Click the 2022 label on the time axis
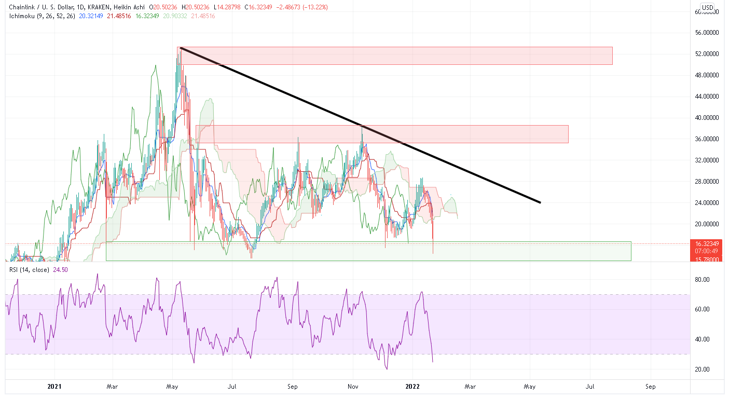Screen dimensions: 729x397 (x=412, y=387)
